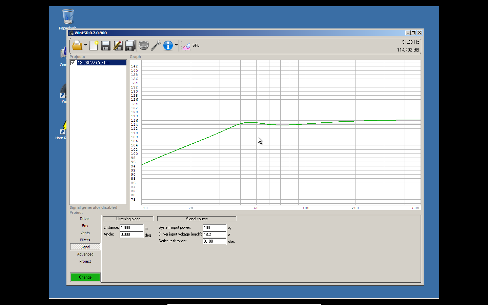
Task: Click the Save As pencil-and-disk icon
Action: pyautogui.click(x=118, y=45)
